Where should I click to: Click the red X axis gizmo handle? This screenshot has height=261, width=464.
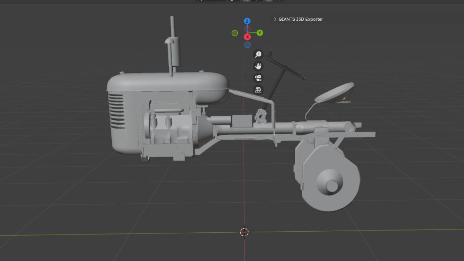[247, 37]
